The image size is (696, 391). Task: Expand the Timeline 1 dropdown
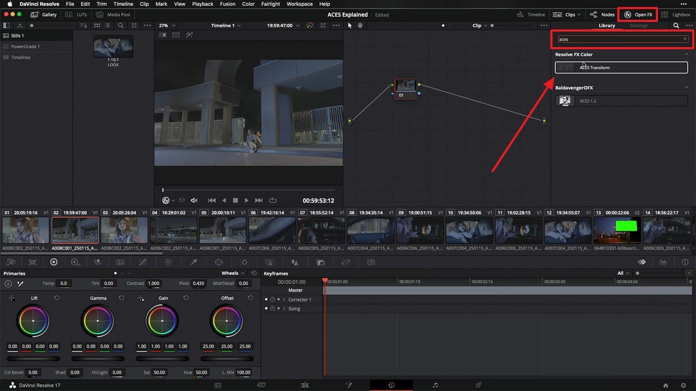224,25
